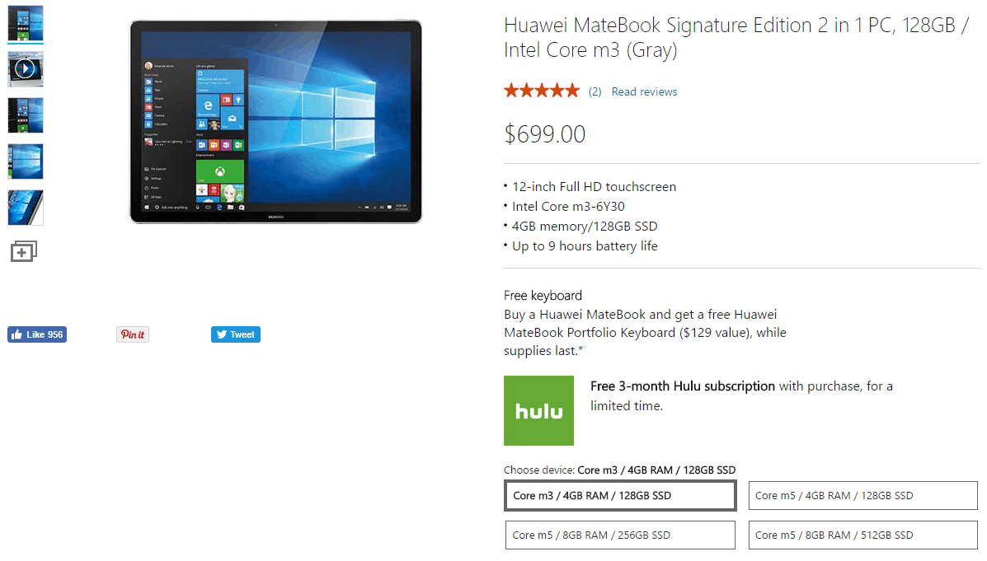Viewport: 987px width, 561px height.
Task: Choose Core m3 / 4GB RAM / 128GB SSD
Action: coord(620,496)
